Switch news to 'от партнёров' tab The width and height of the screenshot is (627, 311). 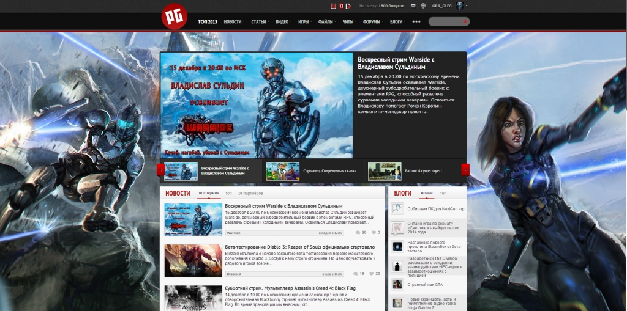pos(250,193)
